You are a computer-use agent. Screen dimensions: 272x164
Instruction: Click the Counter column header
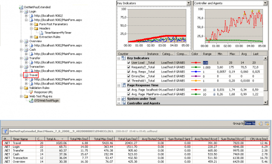point(131,54)
